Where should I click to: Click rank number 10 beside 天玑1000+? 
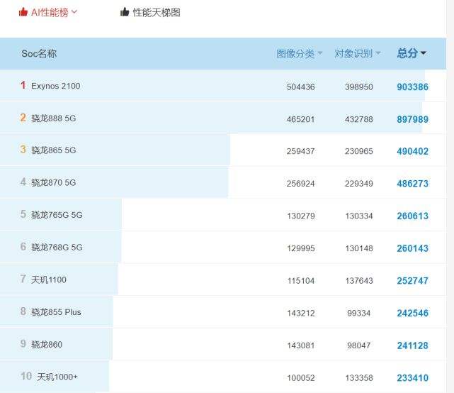[26, 376]
